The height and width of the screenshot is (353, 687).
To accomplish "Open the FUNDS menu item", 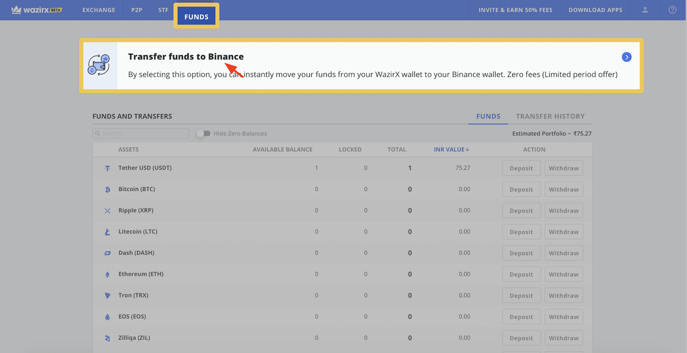I will tap(196, 17).
